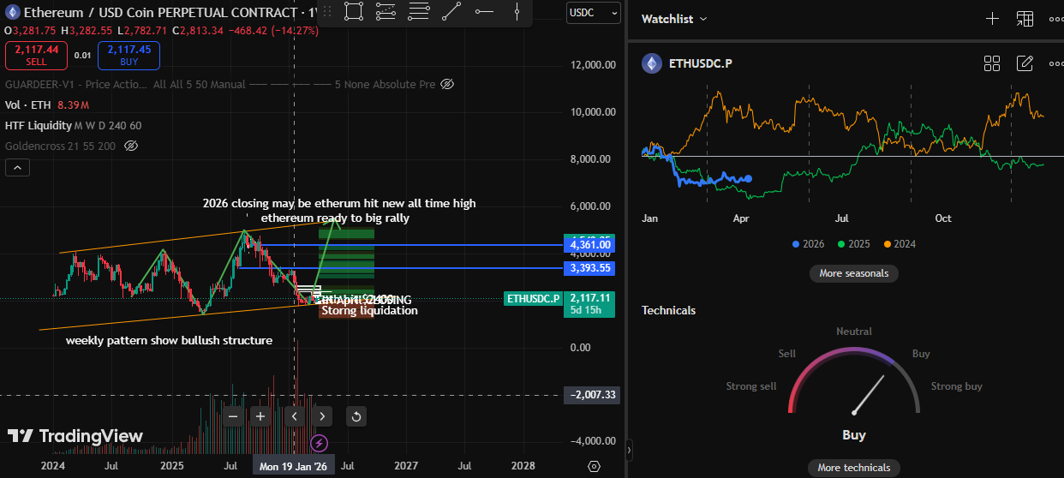Collapse the indicator legend with arrow
The width and height of the screenshot is (1064, 478).
click(17, 168)
